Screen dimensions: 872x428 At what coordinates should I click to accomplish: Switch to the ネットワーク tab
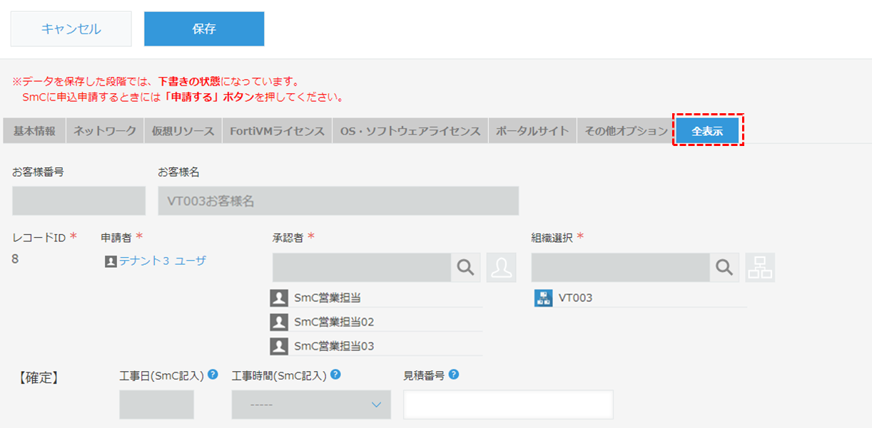105,131
